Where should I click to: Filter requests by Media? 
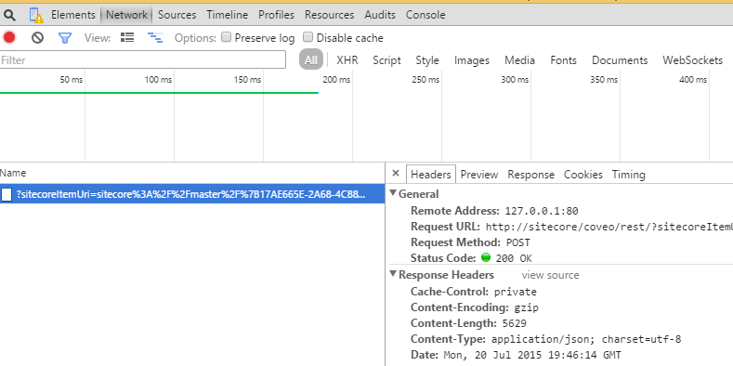519,60
